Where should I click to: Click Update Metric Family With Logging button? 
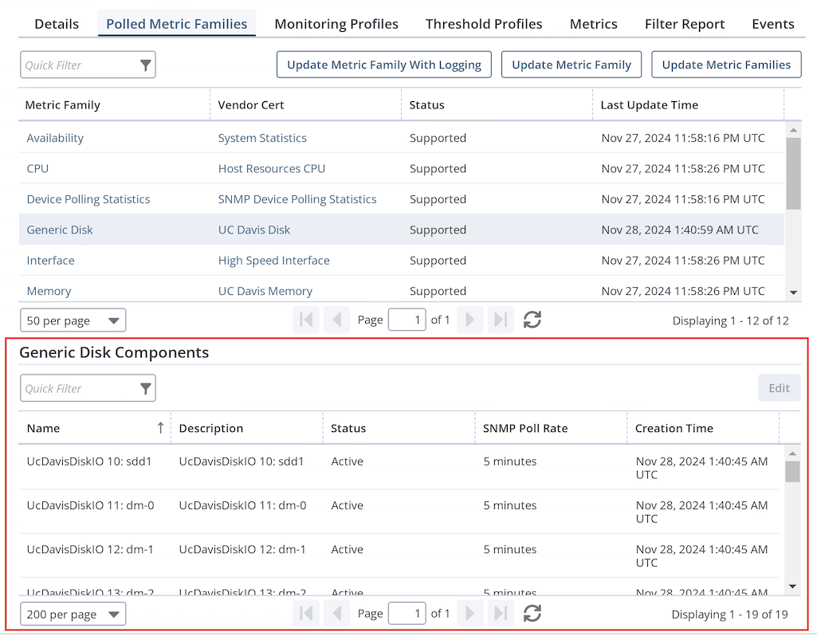(384, 65)
